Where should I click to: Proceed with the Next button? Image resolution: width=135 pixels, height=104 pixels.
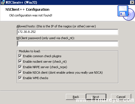[x=96, y=97]
